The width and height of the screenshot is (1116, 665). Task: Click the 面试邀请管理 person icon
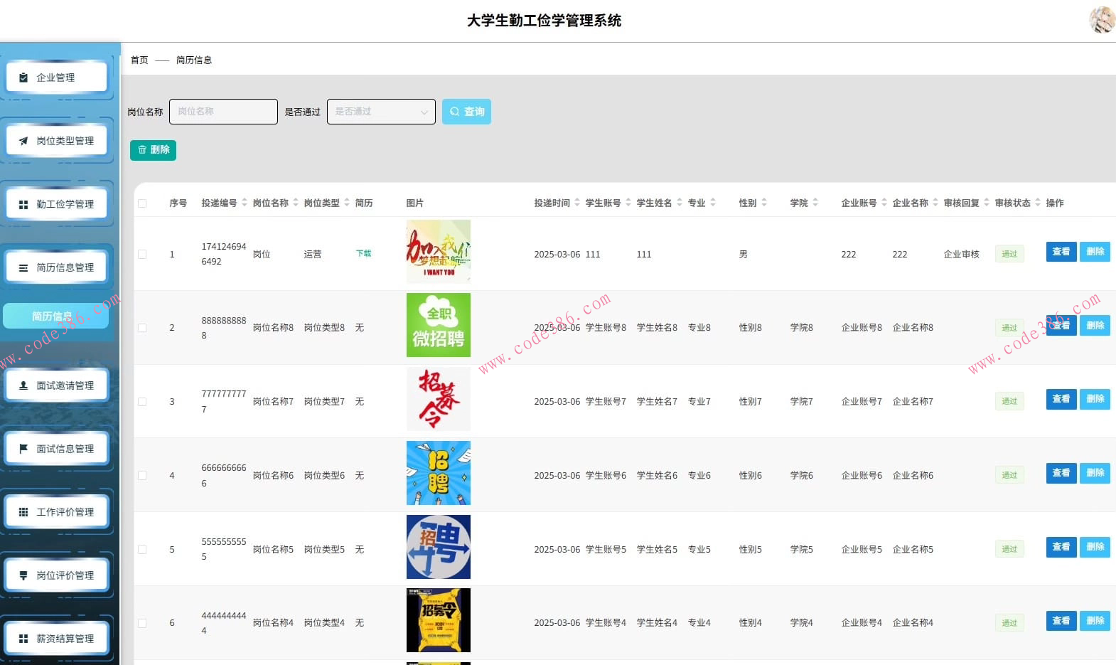tap(23, 385)
